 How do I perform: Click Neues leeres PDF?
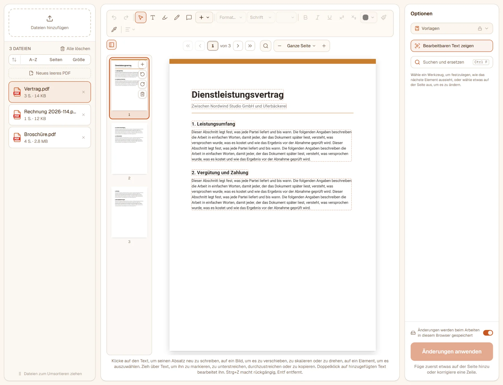50,73
